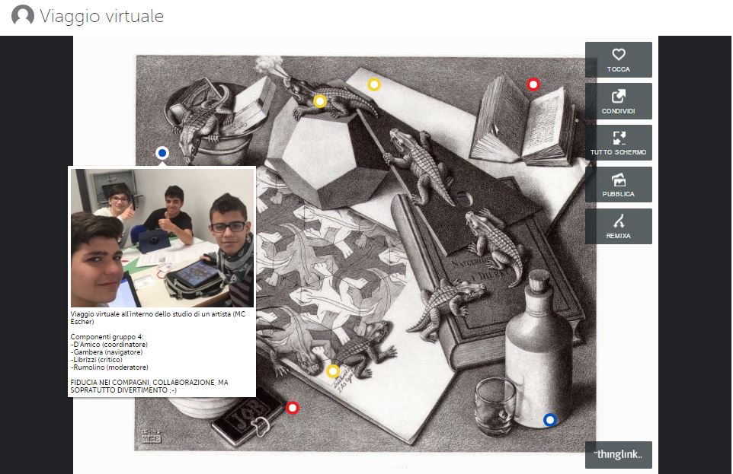Share the image using Condividi
Screen dimensions: 733x474
pos(618,101)
